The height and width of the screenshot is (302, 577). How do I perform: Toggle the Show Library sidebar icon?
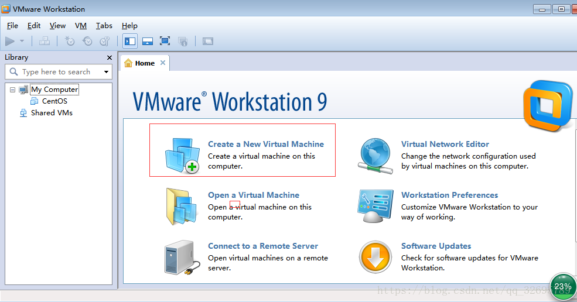[130, 41]
